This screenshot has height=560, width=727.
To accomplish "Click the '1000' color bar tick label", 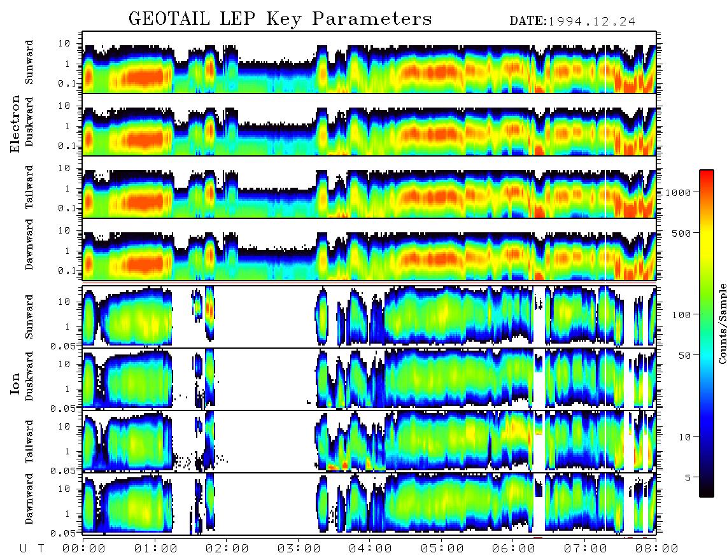I will coord(678,192).
